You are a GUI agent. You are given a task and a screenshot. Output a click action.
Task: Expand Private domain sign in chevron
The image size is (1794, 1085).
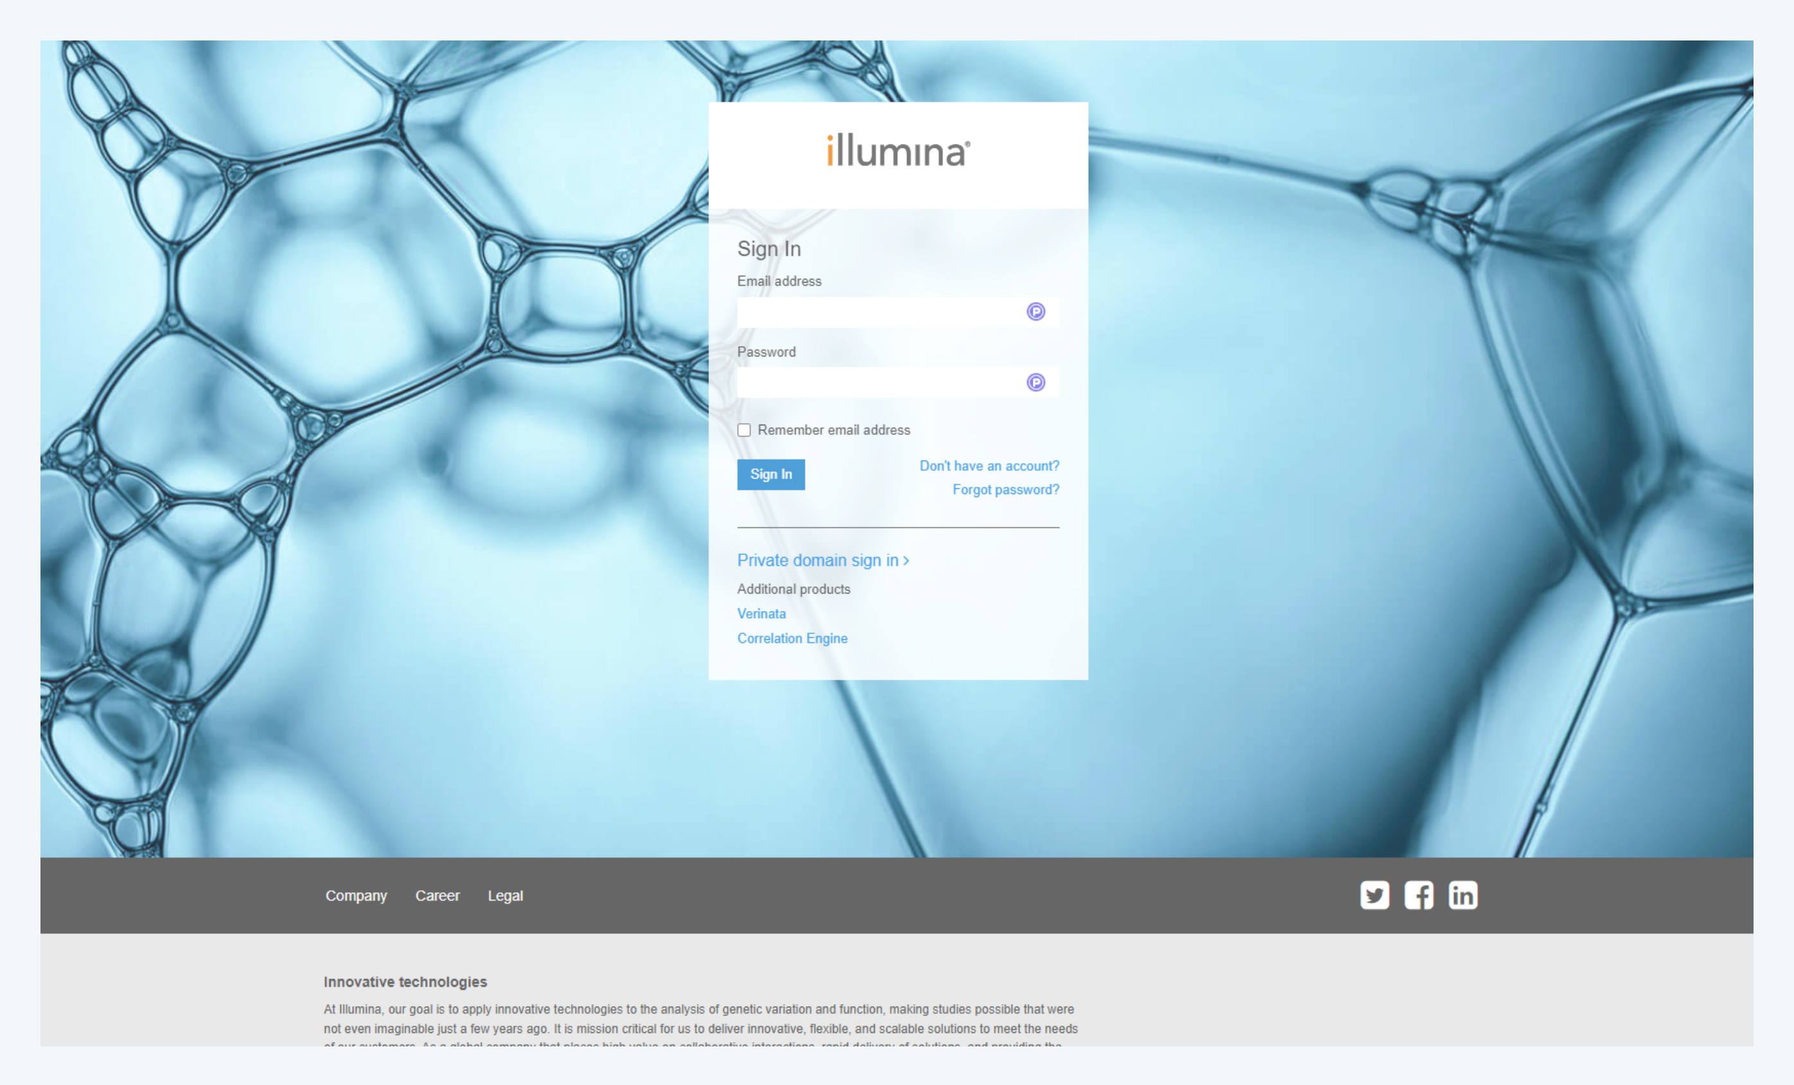pyautogui.click(x=906, y=561)
